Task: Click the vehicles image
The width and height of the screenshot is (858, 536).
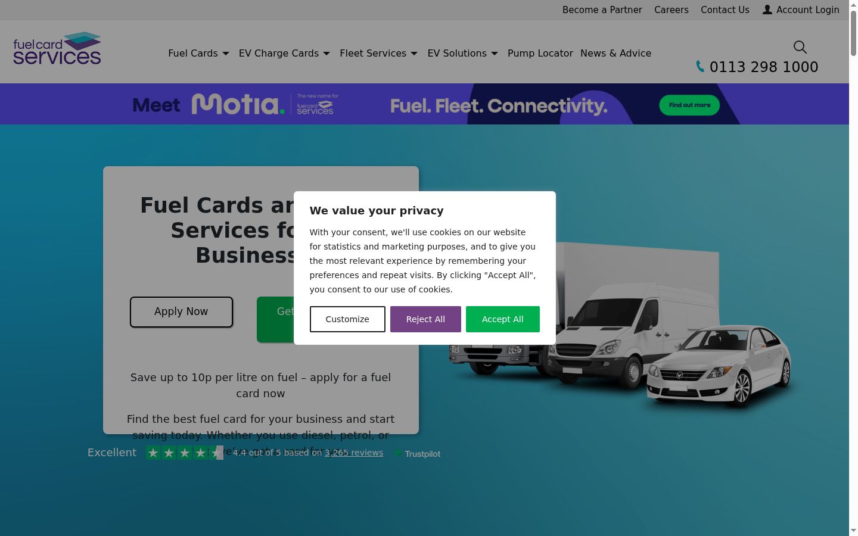Action: tap(620, 325)
